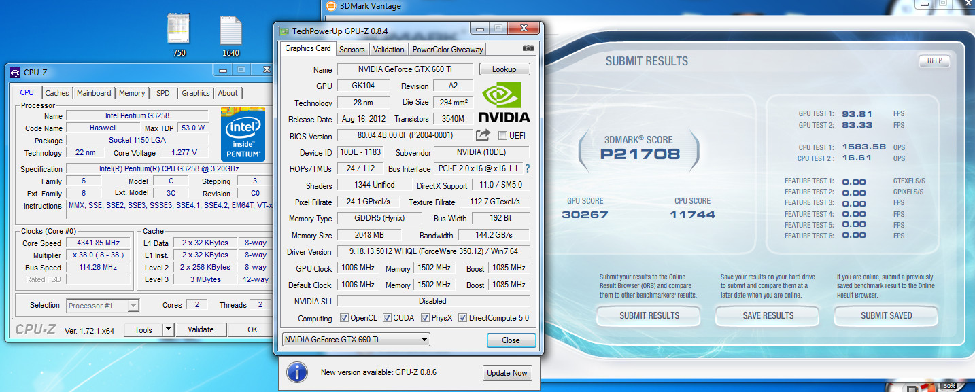Uncheck the OpenCL computing checkbox
Image resolution: width=975 pixels, height=392 pixels.
(x=345, y=318)
